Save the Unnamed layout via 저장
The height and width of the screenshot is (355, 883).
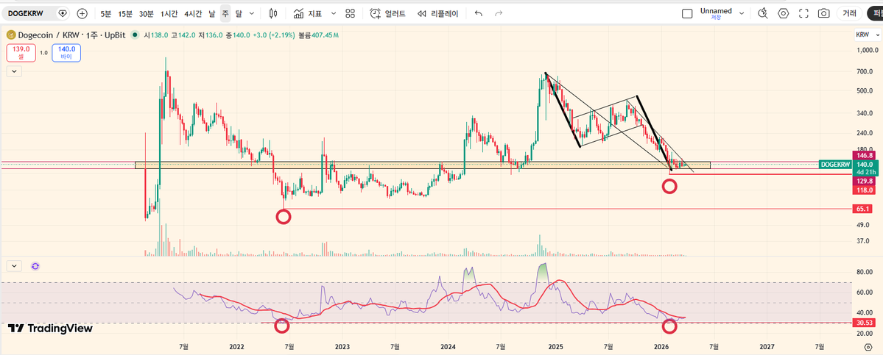pos(716,18)
